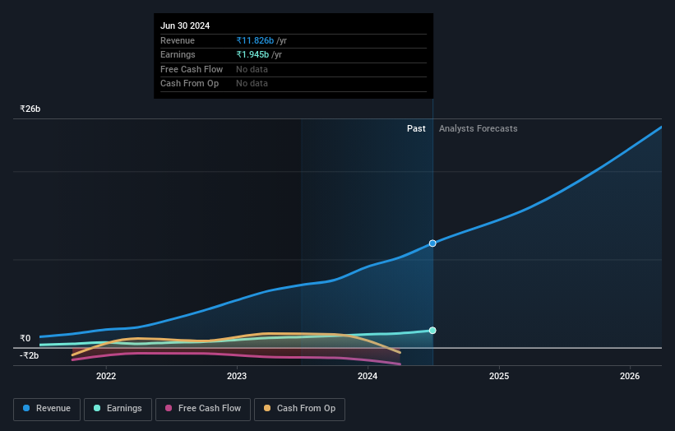Click the Analysts Forecasts label
The height and width of the screenshot is (431, 675).
click(479, 128)
